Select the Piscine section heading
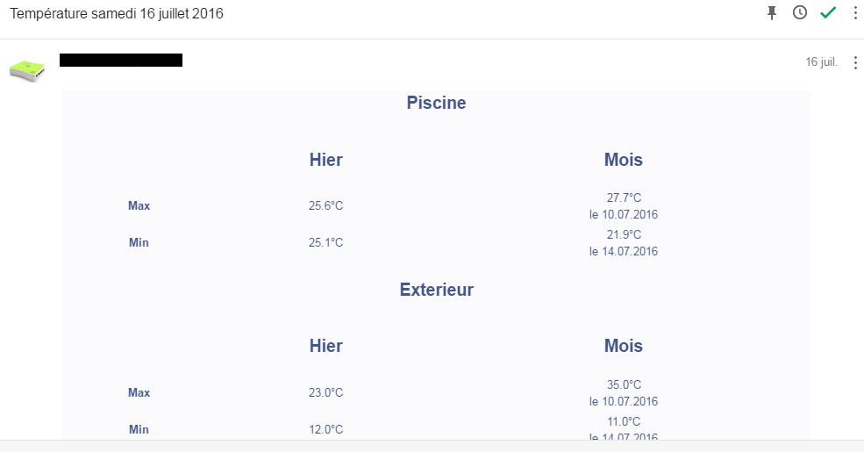864x452 pixels. point(436,103)
